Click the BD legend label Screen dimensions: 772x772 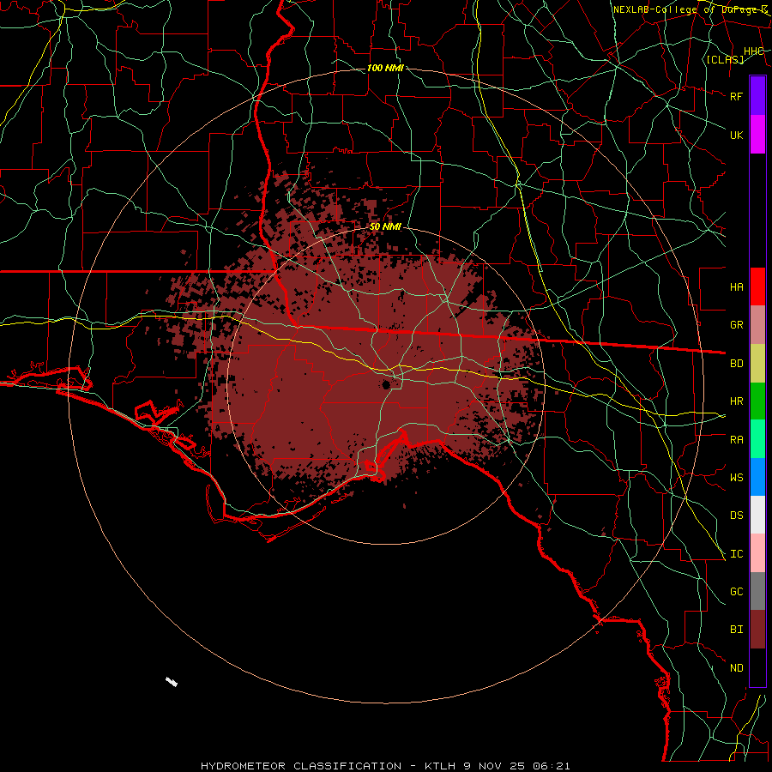pyautogui.click(x=736, y=364)
